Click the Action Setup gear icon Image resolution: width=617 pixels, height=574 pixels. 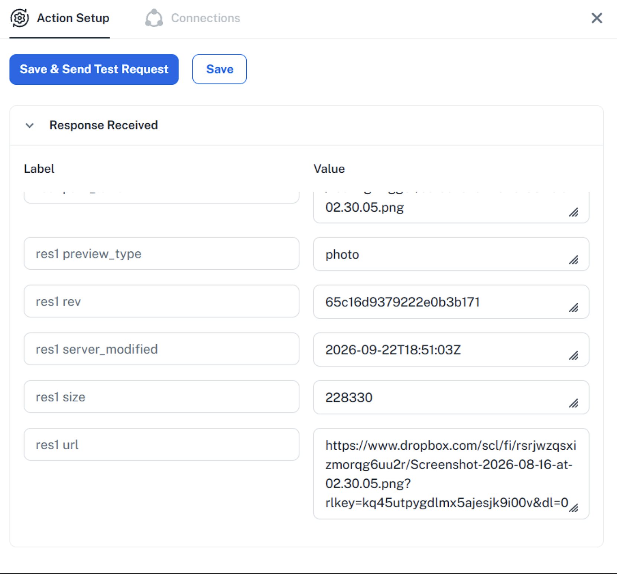click(19, 18)
